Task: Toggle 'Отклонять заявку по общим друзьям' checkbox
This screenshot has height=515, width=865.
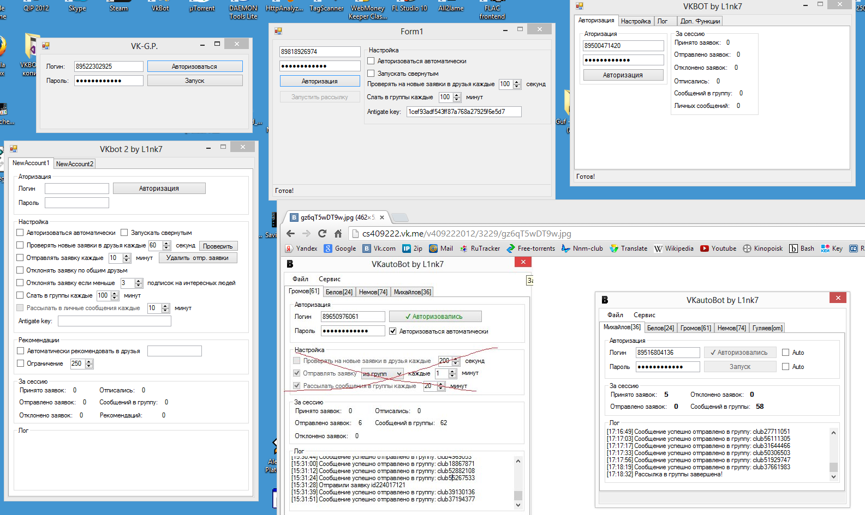Action: click(20, 270)
